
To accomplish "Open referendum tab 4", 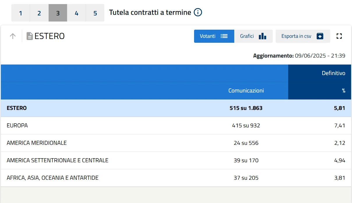I will click(76, 13).
